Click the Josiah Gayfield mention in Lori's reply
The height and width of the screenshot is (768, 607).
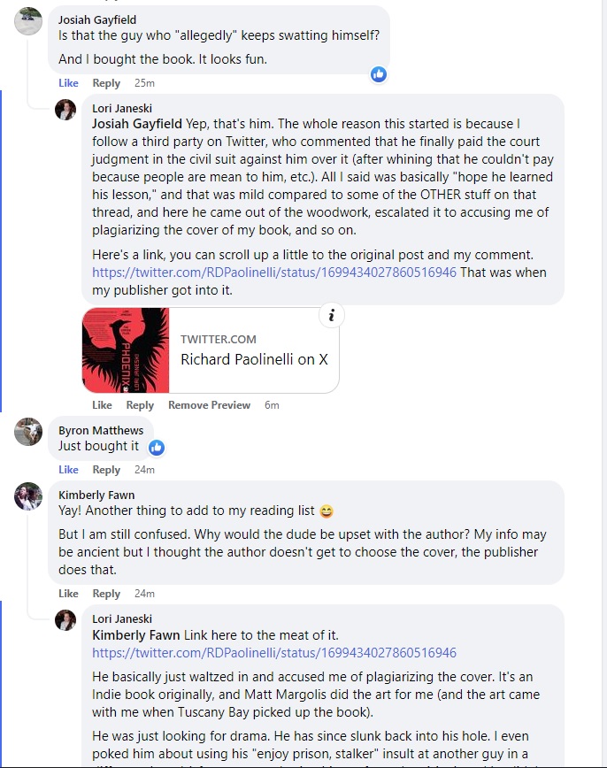pyautogui.click(x=137, y=123)
